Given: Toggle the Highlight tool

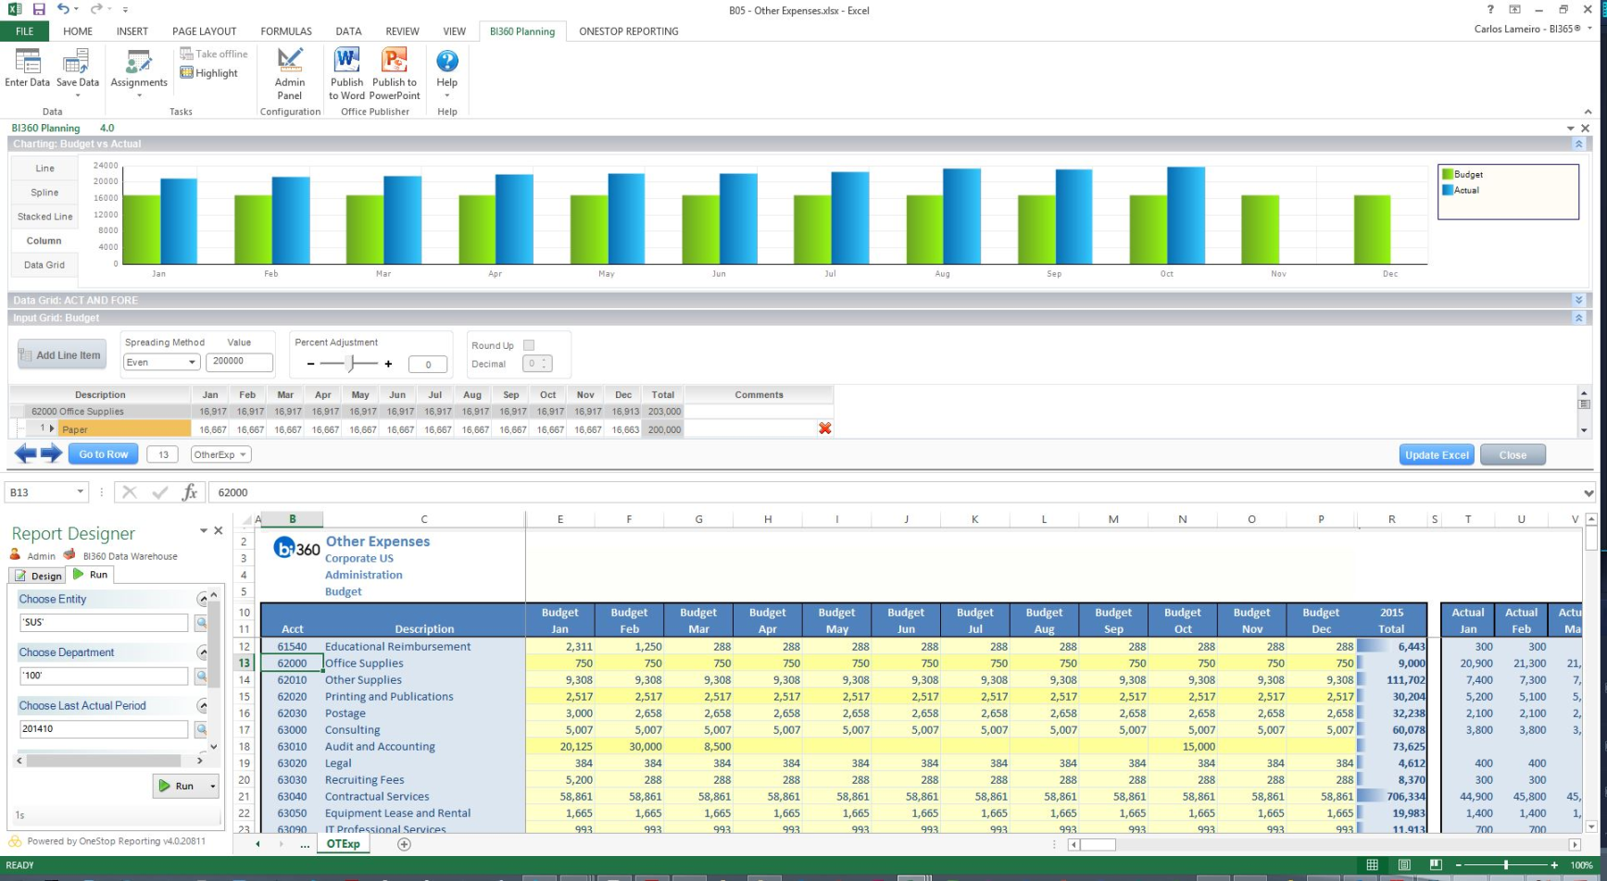Looking at the screenshot, I should (x=209, y=73).
